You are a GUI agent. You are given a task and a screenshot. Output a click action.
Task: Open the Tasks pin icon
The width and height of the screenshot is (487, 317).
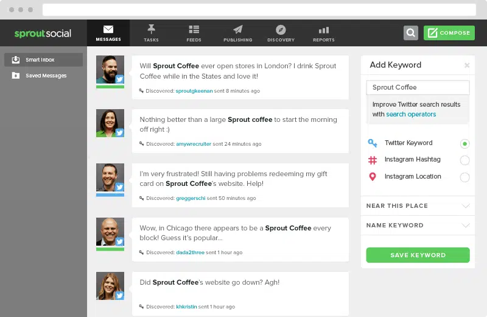[151, 30]
